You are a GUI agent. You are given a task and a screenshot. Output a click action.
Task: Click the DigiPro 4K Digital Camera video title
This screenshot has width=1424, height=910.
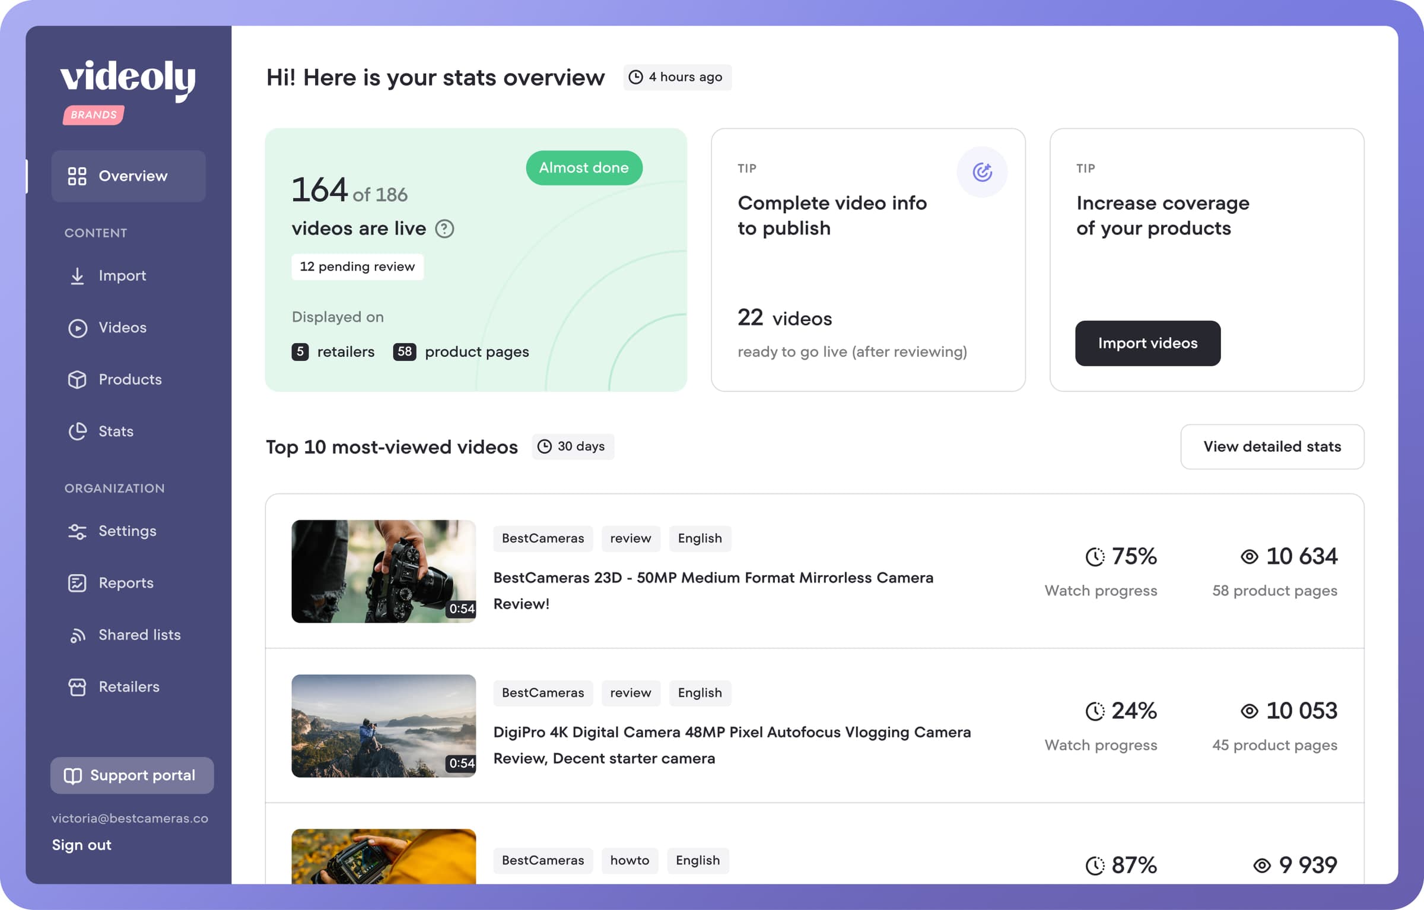point(732,745)
